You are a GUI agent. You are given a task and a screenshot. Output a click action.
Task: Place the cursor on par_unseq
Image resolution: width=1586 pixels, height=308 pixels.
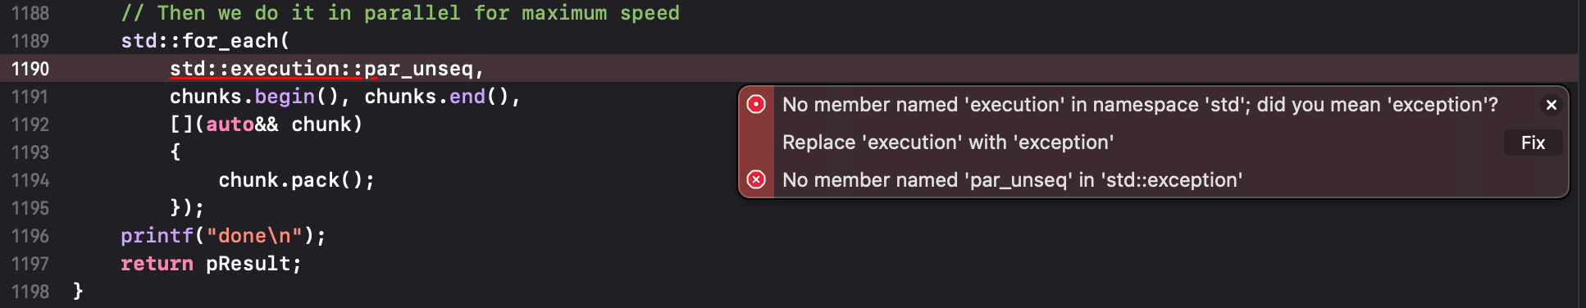tap(418, 69)
